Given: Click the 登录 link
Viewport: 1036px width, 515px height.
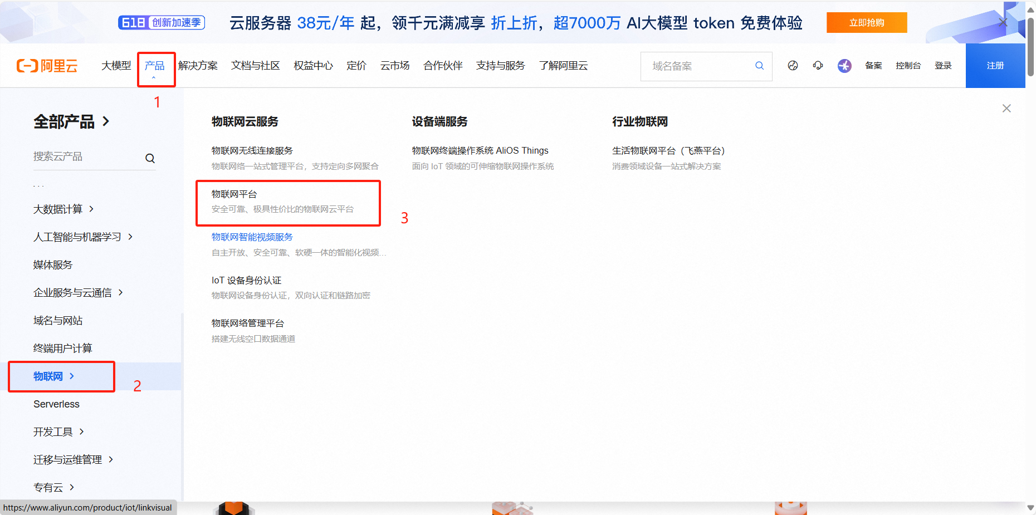Looking at the screenshot, I should pos(943,66).
